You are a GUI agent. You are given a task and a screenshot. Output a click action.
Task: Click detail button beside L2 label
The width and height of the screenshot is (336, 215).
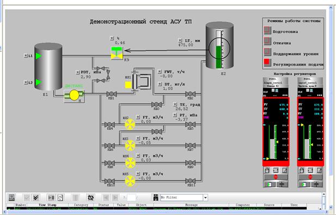(26, 83)
